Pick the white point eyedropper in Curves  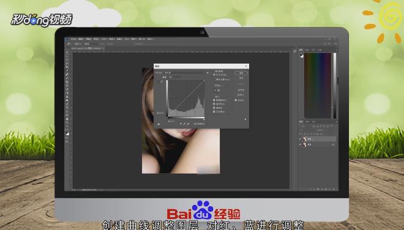click(188, 124)
